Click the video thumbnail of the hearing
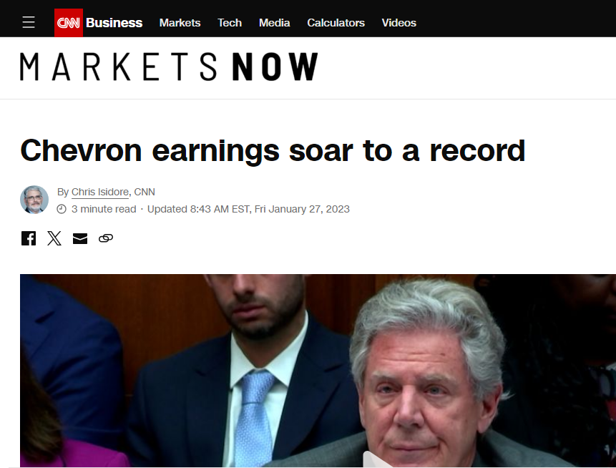The width and height of the screenshot is (616, 468). point(318,371)
